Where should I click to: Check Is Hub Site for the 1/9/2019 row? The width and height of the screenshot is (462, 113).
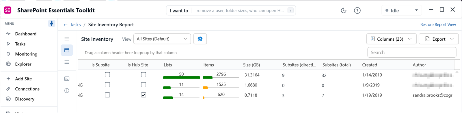coord(144,85)
